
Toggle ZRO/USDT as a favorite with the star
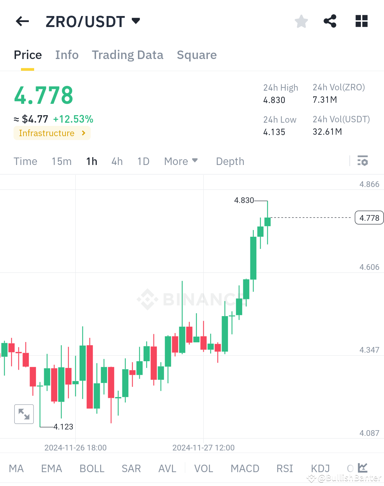click(x=301, y=21)
